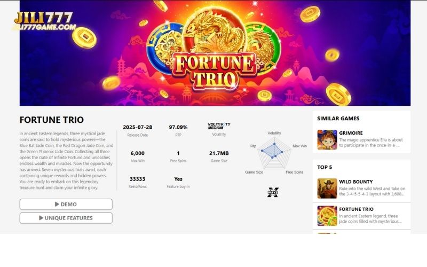Click the Feature buy-in Yes value
Image resolution: width=427 pixels, height=267 pixels.
178,179
